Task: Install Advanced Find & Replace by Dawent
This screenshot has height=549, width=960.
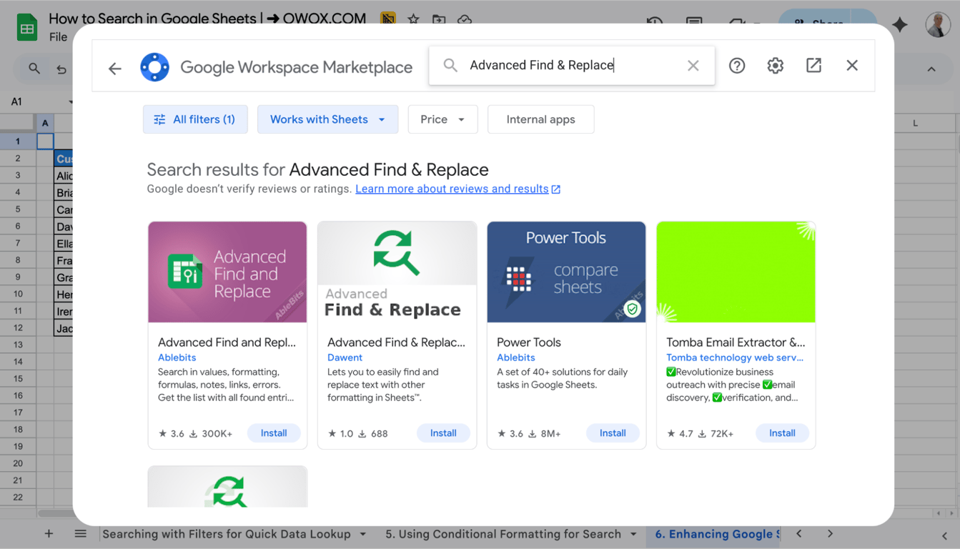Action: coord(443,433)
